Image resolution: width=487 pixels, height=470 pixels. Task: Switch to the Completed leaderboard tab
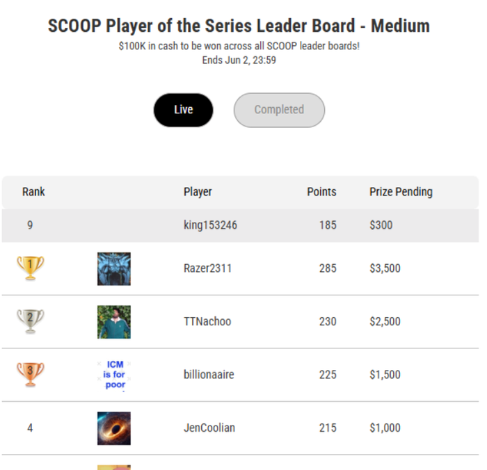[279, 110]
